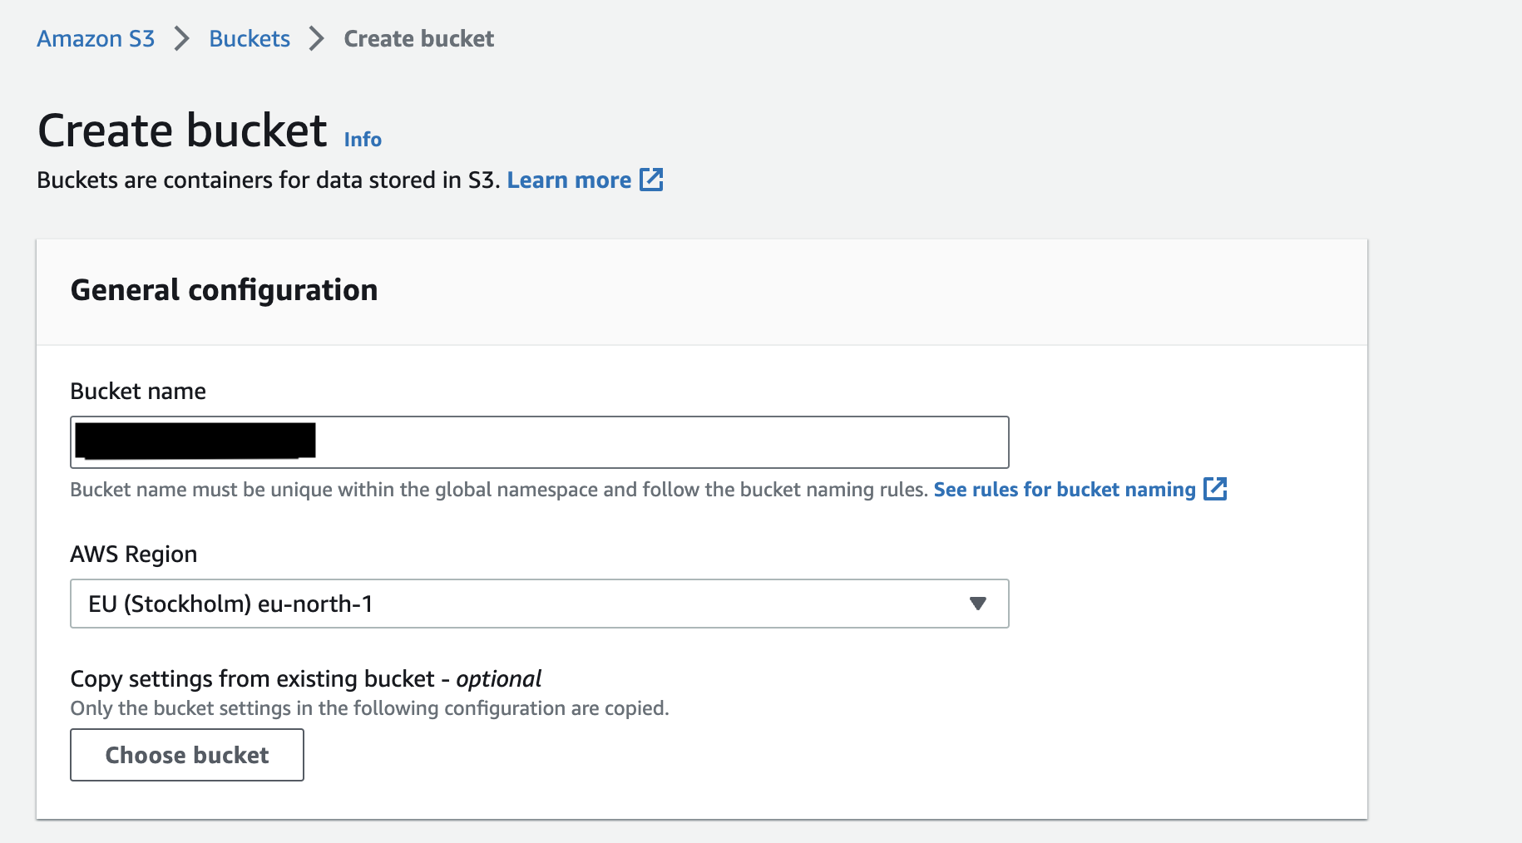The width and height of the screenshot is (1522, 843).
Task: Click the AWS Region dropdown arrow
Action: (x=978, y=604)
